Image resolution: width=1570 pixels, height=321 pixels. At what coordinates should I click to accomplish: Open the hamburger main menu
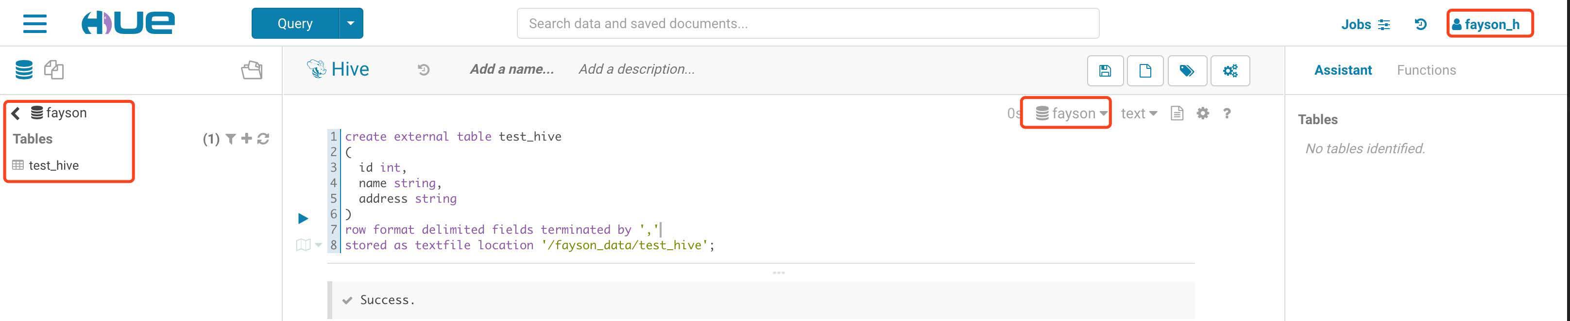[35, 24]
